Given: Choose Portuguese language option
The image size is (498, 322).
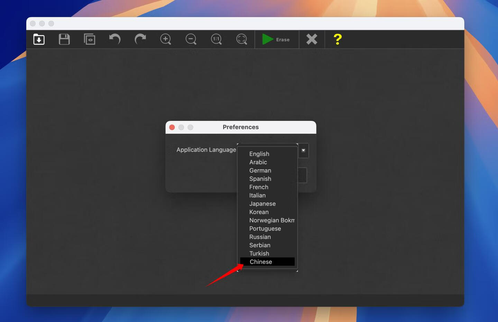Looking at the screenshot, I should click(x=267, y=229).
